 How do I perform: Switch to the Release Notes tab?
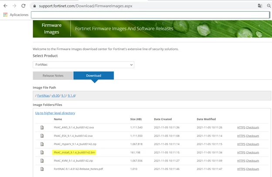coord(53,75)
